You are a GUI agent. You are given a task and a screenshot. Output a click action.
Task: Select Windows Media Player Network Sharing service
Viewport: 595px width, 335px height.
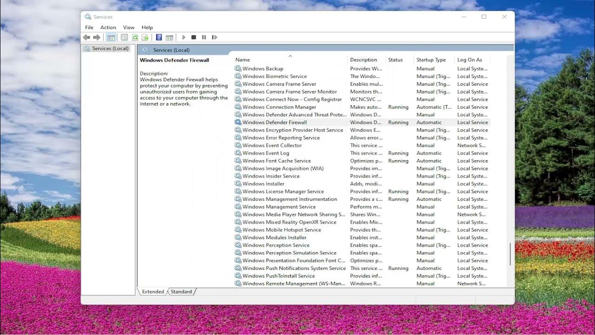coord(362,214)
